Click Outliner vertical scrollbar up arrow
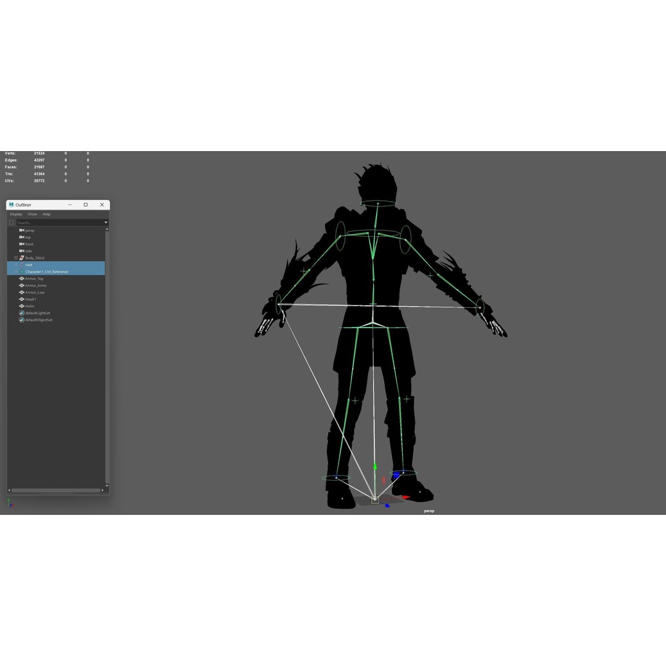The width and height of the screenshot is (666, 666). pos(107,229)
